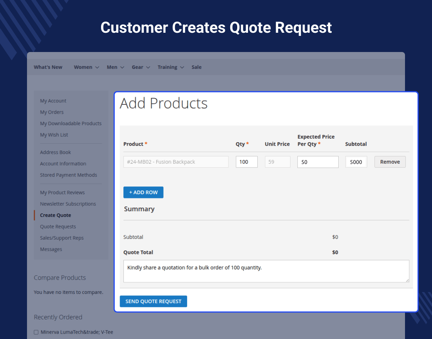Go to My Wish List
This screenshot has width=432, height=339.
coord(54,135)
